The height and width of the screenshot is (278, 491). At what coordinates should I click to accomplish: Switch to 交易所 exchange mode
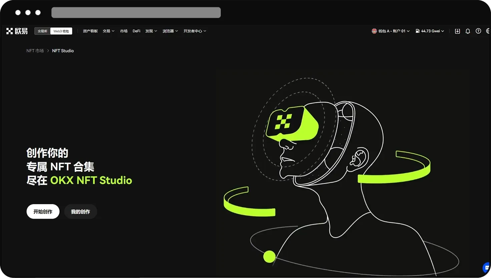point(42,31)
